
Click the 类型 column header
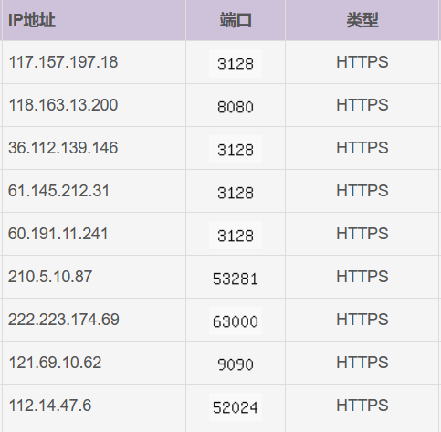[x=362, y=20]
